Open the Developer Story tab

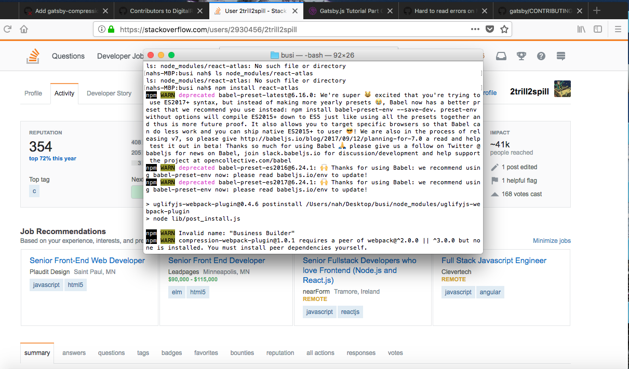point(109,93)
